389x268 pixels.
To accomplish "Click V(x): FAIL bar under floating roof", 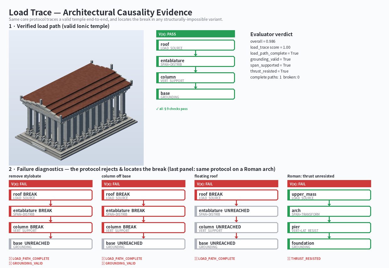I will pos(236,184).
